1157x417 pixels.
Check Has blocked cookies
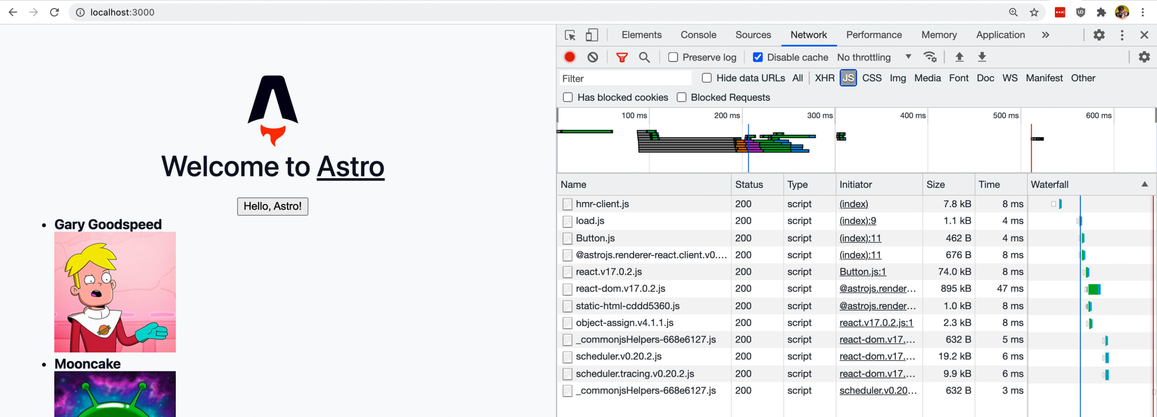click(x=568, y=97)
